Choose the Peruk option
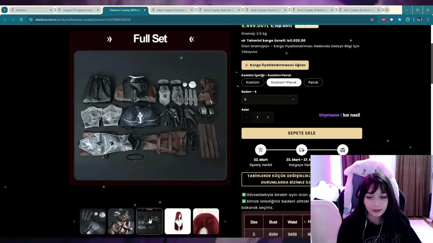Viewport: 433px width, 243px height. click(x=313, y=82)
